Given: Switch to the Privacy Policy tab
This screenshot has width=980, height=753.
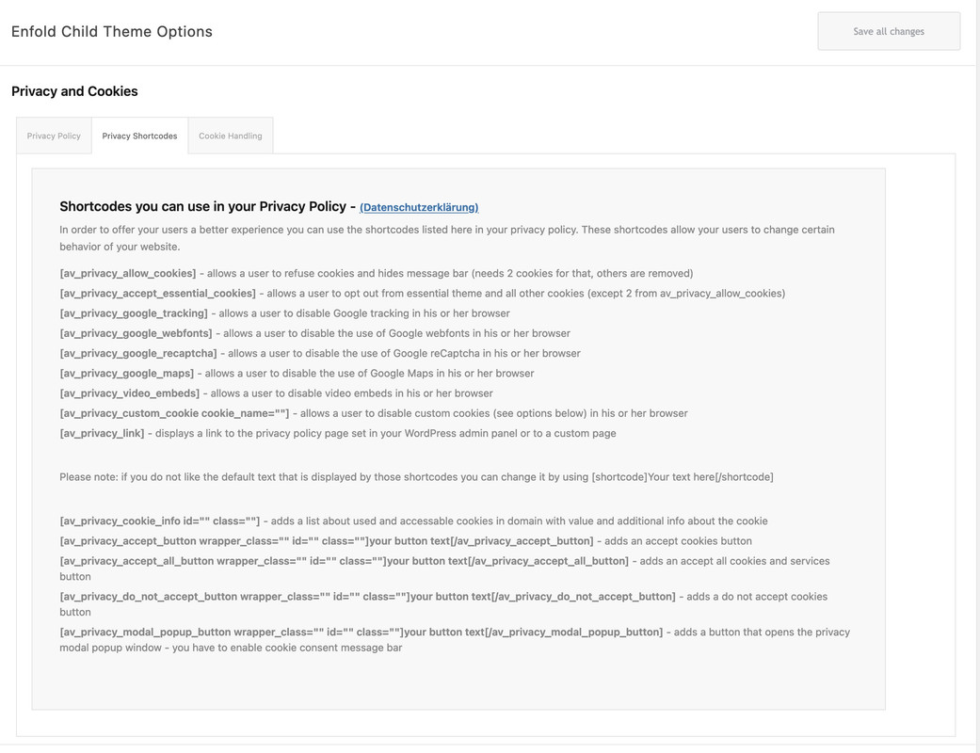Looking at the screenshot, I should 54,136.
